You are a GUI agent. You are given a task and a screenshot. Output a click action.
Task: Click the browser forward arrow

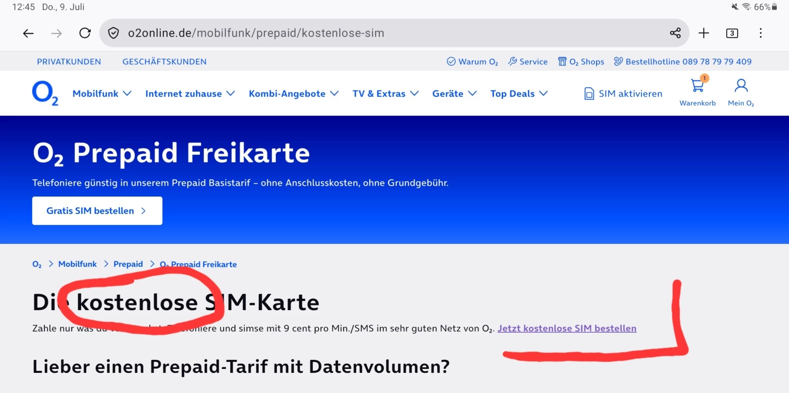pyautogui.click(x=56, y=33)
